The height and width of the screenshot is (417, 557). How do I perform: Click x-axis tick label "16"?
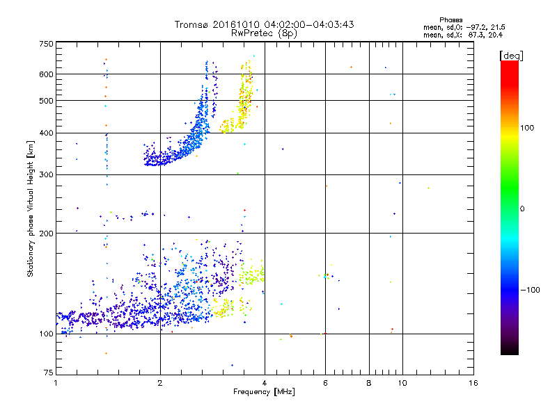(x=473, y=383)
